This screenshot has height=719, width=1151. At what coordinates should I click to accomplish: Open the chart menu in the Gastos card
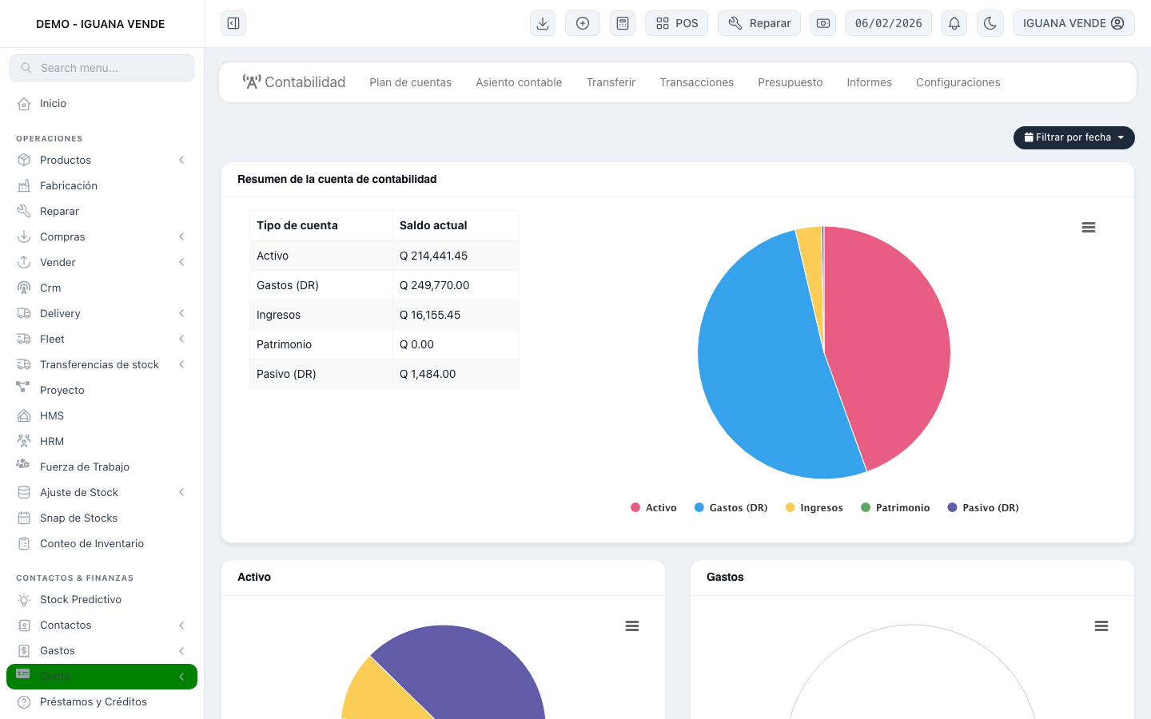pyautogui.click(x=1101, y=626)
